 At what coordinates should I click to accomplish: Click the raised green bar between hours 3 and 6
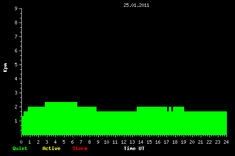61,105
